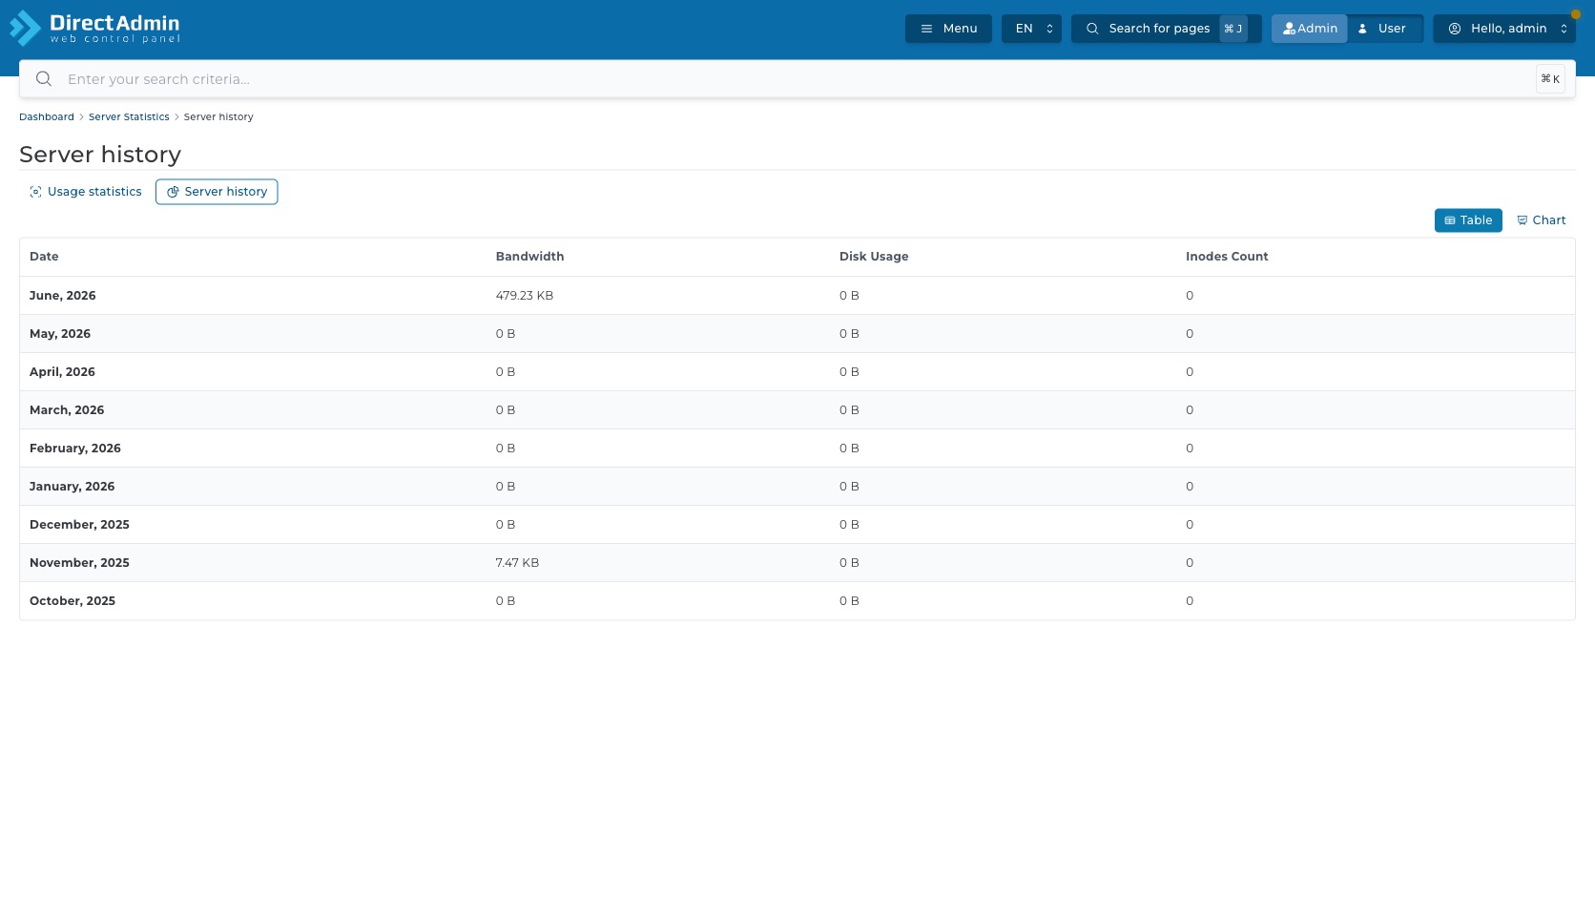
Task: Focus the search criteria input field
Action: (x=797, y=79)
